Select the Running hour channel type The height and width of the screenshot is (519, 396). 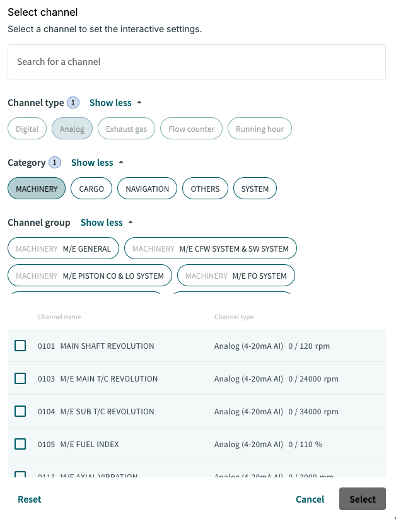point(260,129)
